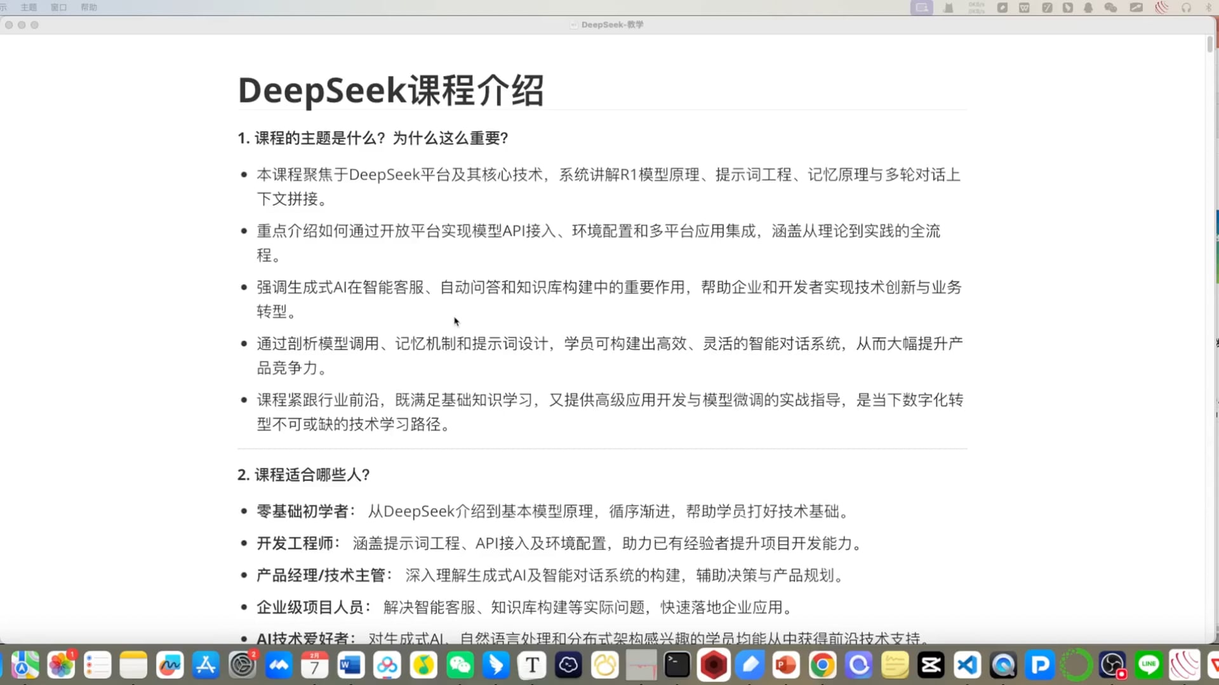This screenshot has height=685, width=1219.
Task: Open QuickTime Player from the Dock
Action: click(x=1003, y=666)
